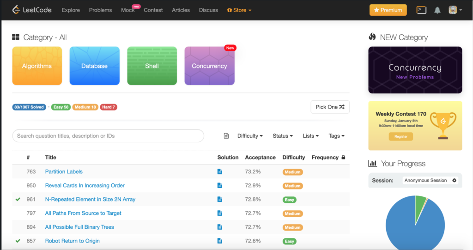The height and width of the screenshot is (250, 473).
Task: Click the solved checkmark on row 657
Action: [x=18, y=241]
